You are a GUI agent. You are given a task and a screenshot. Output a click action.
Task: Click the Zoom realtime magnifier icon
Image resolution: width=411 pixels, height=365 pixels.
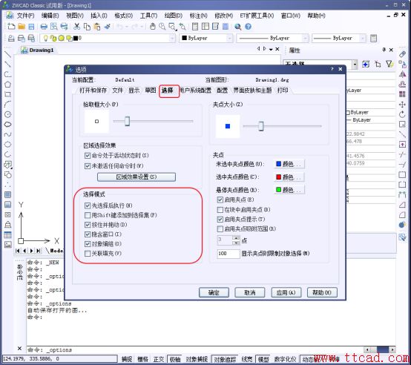coord(162,27)
